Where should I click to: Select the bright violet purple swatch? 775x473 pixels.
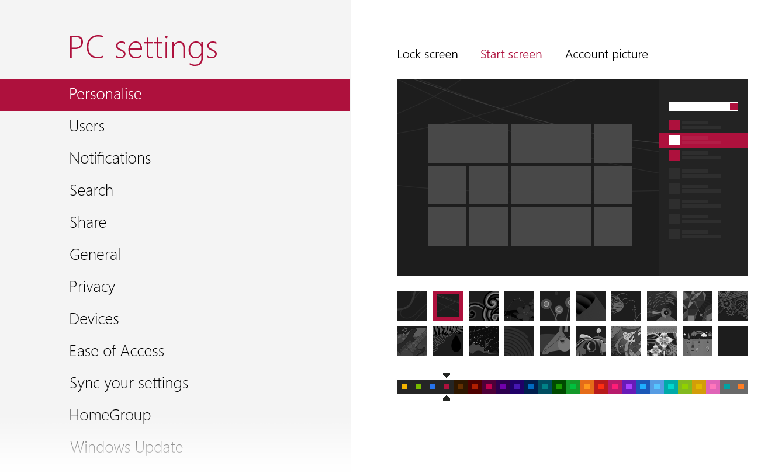click(629, 387)
